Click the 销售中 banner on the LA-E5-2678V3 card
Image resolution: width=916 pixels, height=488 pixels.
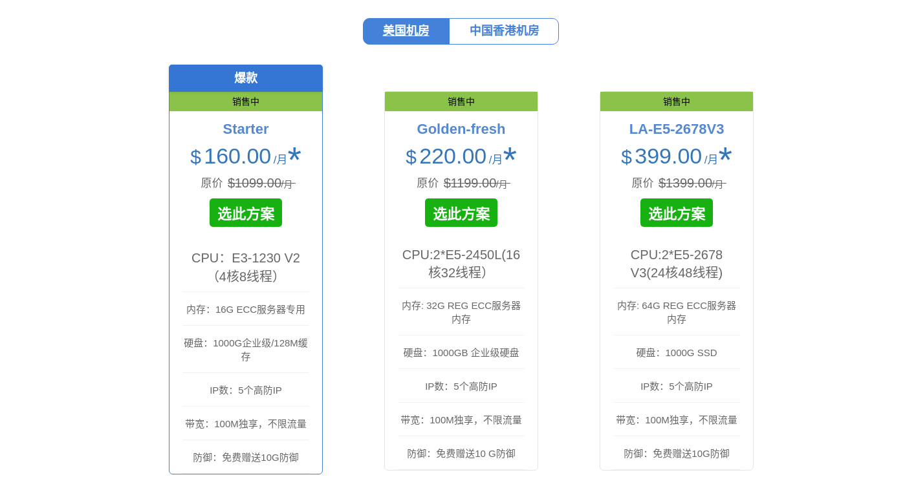click(x=677, y=101)
